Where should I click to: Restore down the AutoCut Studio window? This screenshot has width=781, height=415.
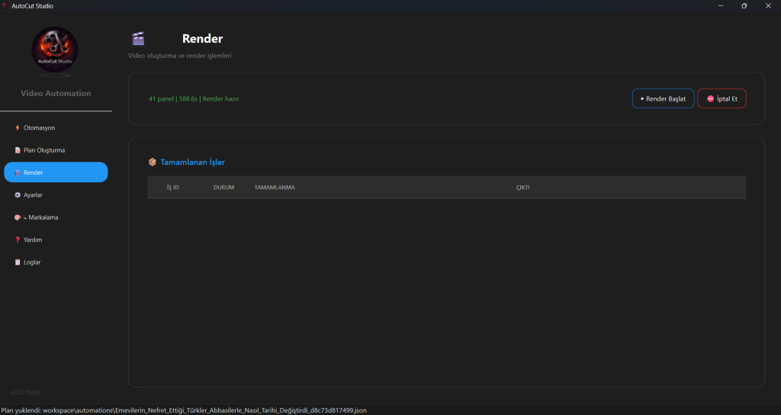[744, 6]
